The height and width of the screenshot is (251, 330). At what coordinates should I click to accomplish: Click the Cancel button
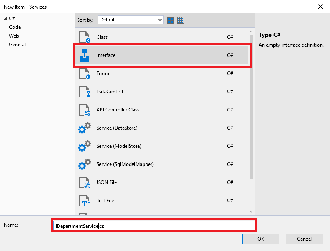(x=304, y=239)
